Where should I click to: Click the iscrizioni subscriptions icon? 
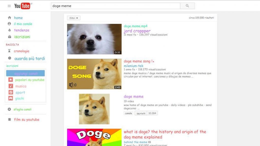[x=10, y=37]
